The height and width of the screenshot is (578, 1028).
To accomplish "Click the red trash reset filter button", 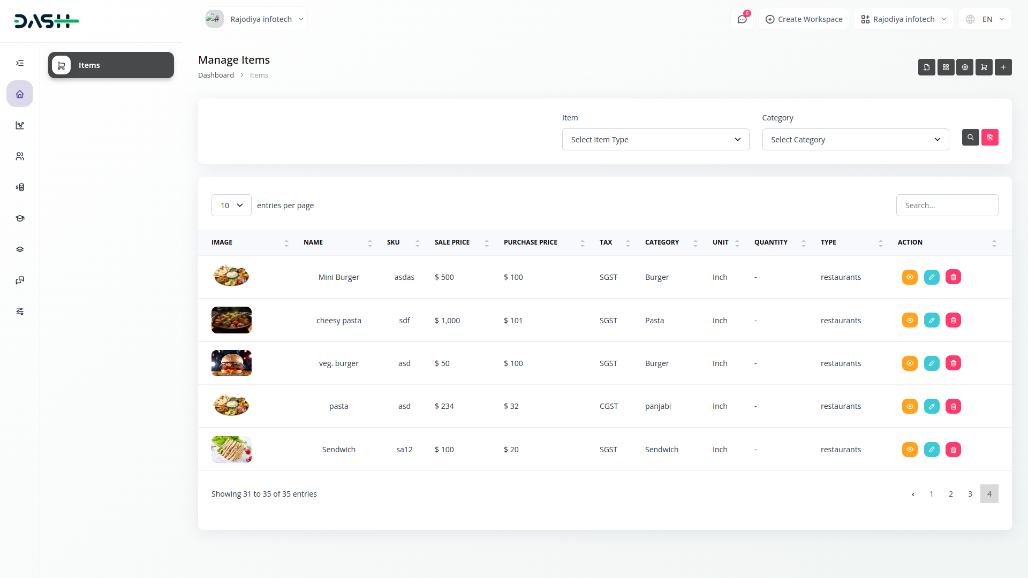I will (x=989, y=138).
